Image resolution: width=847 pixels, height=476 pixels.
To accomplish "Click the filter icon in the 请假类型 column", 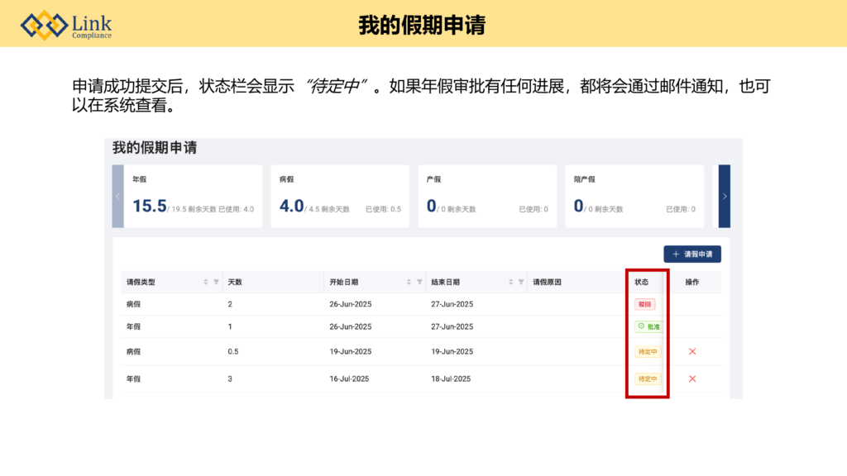I will pyautogui.click(x=216, y=283).
